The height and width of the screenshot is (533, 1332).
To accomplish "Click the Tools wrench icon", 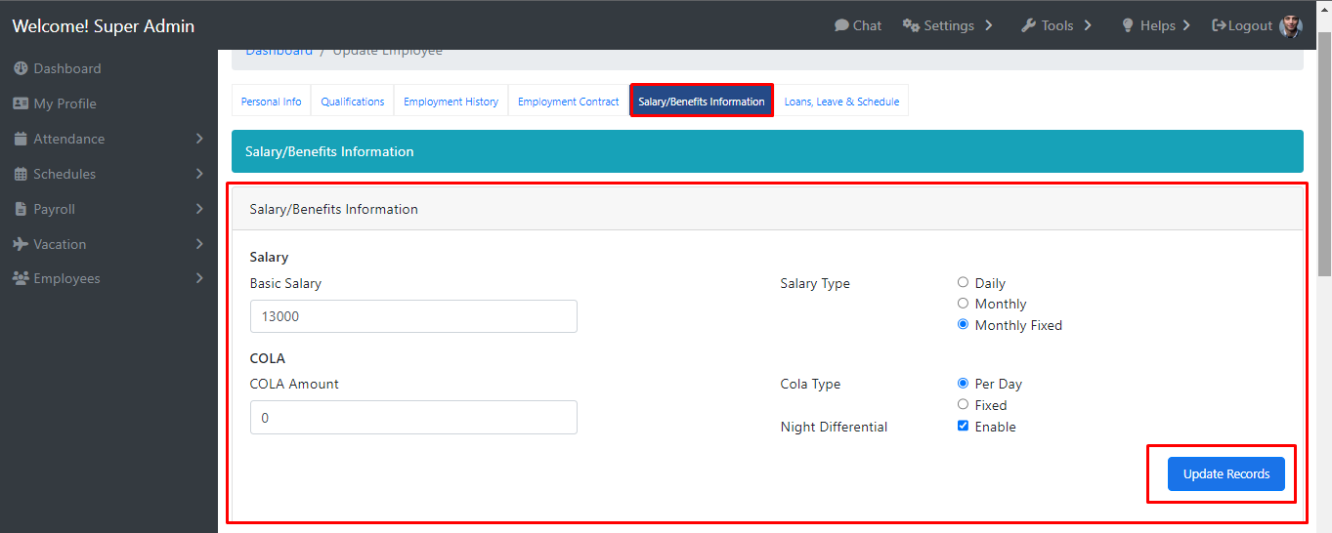I will [x=1028, y=25].
